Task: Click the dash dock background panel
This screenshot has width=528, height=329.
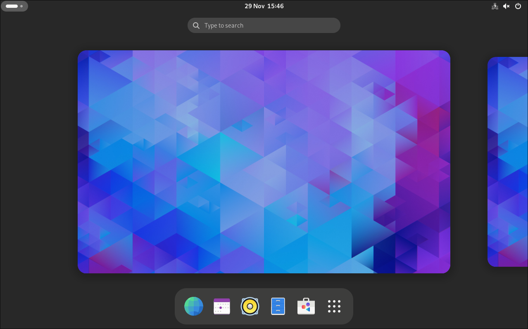Action: 264,321
